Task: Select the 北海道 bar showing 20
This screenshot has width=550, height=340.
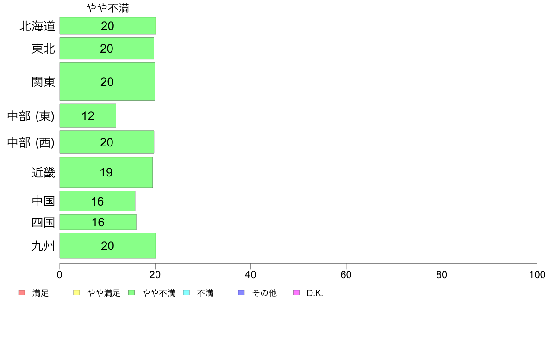Action: 108,25
